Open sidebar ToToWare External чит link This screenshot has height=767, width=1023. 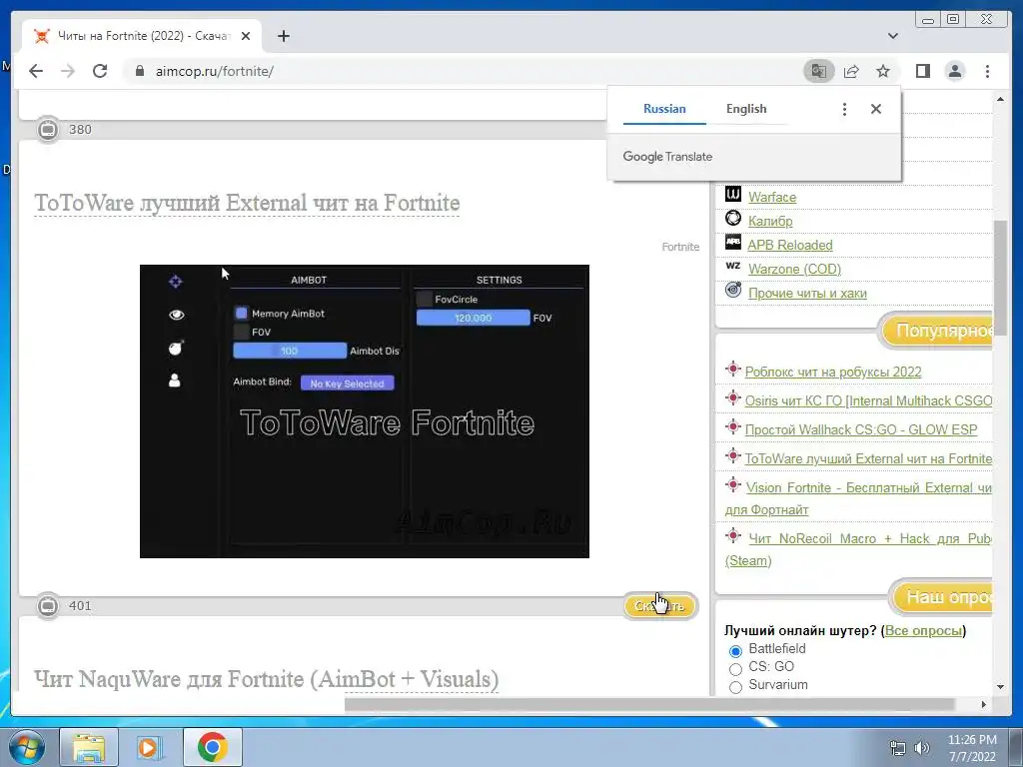pyautogui.click(x=868, y=459)
